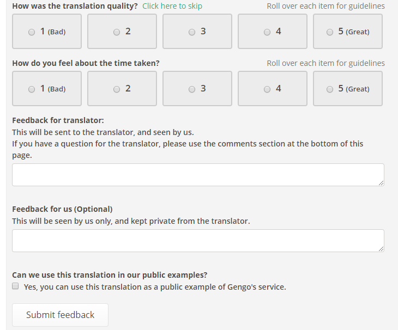The image size is (398, 330).
Task: Click guidelines hint beside translation quality question
Action: tap(325, 6)
